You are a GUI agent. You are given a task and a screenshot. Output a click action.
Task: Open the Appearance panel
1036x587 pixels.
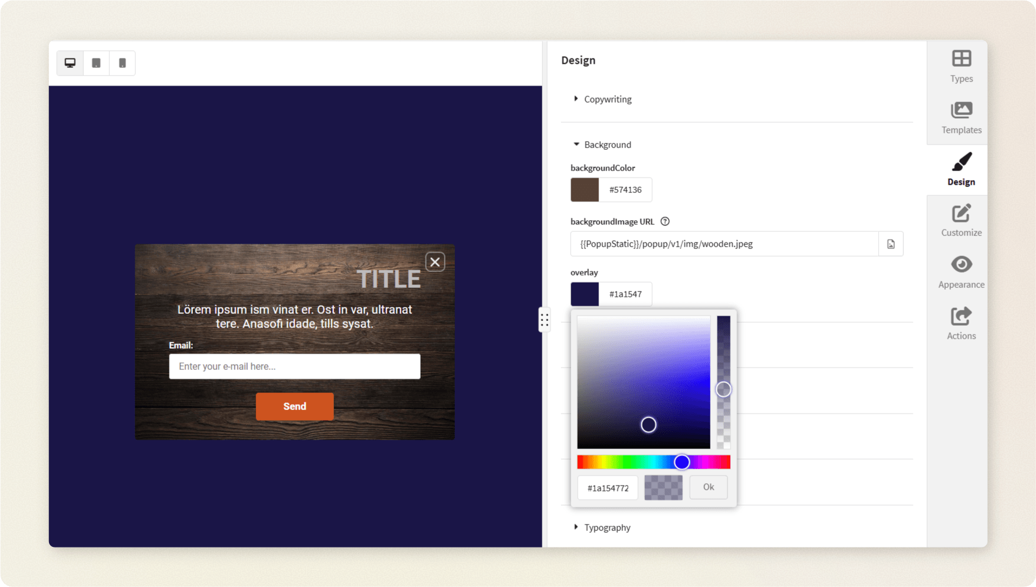coord(960,272)
